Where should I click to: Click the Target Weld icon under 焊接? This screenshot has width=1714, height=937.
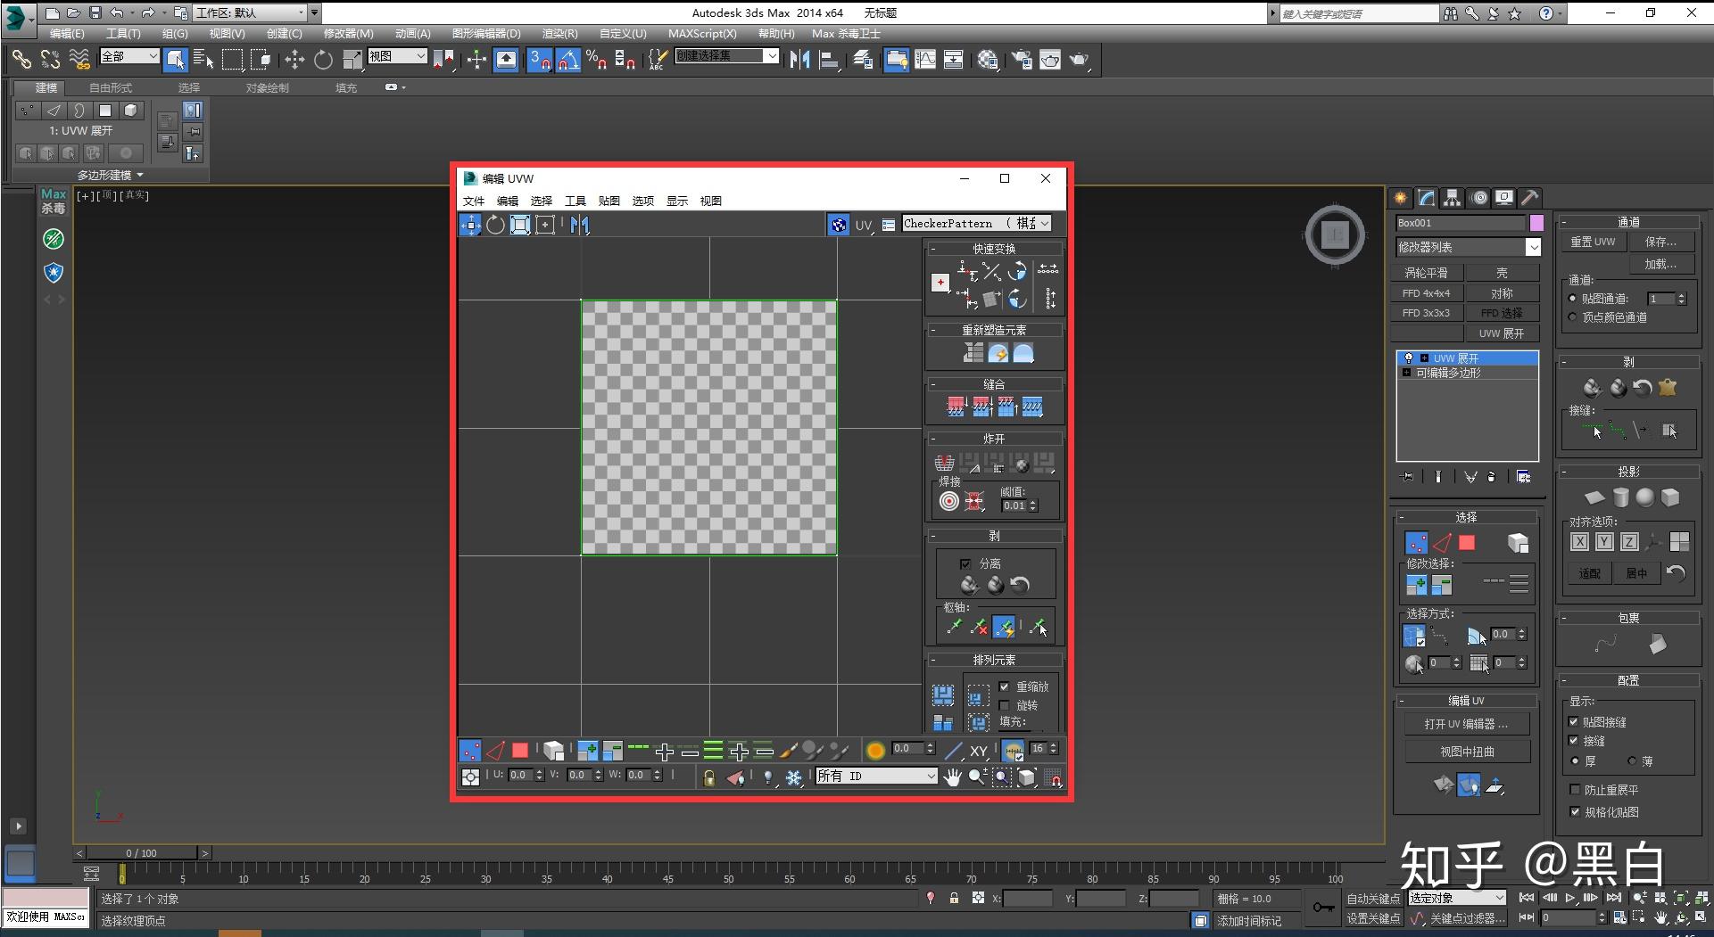click(x=949, y=502)
